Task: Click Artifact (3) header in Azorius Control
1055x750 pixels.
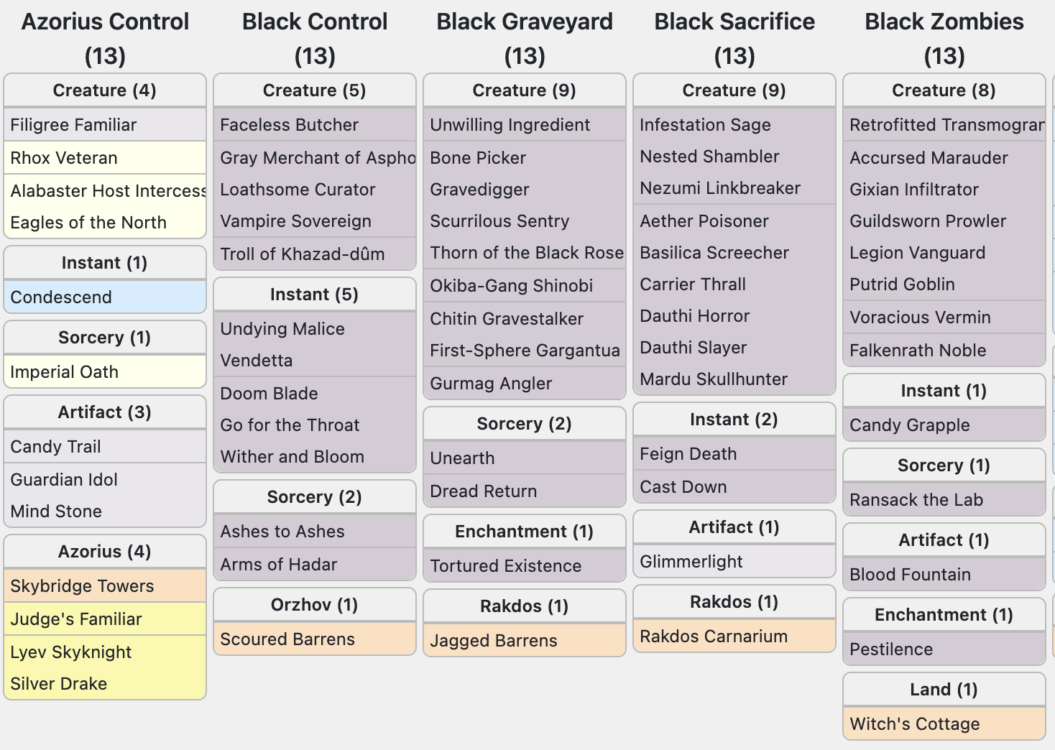Action: point(104,412)
